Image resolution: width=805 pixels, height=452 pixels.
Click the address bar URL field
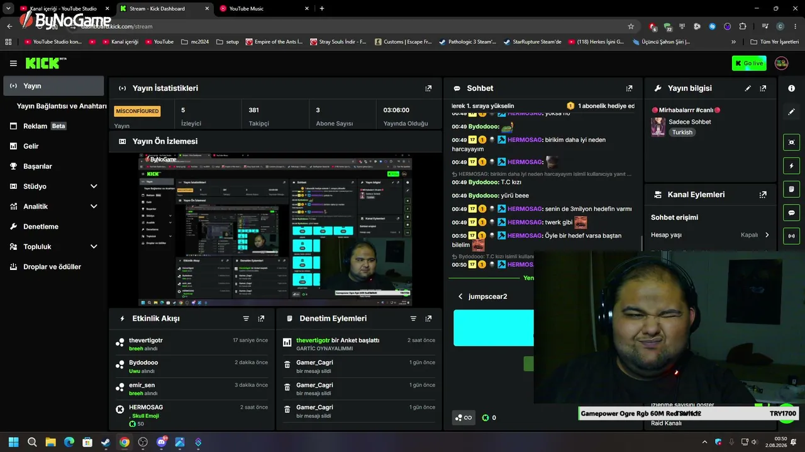pyautogui.click(x=352, y=26)
